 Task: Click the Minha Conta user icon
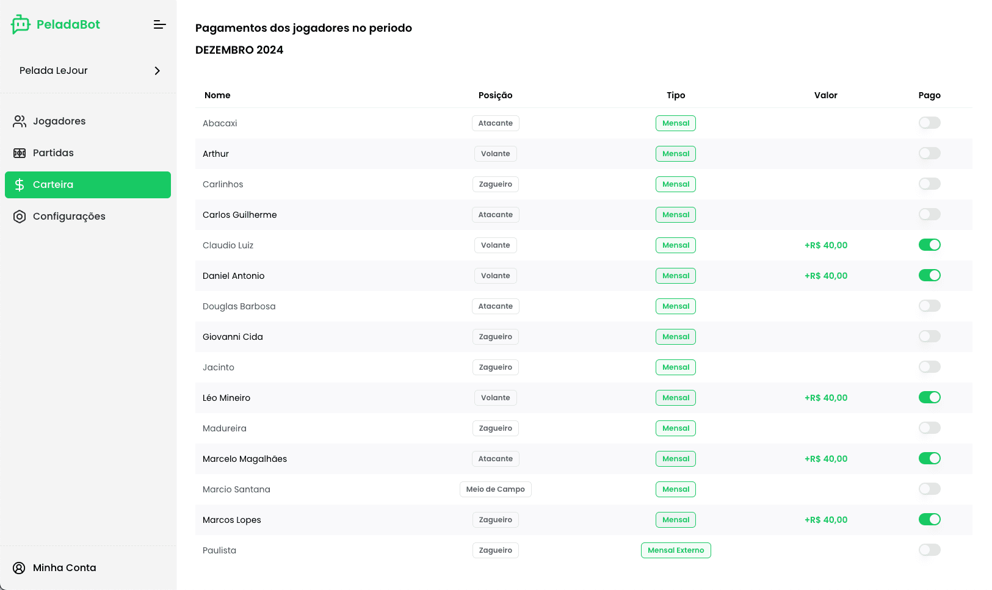pyautogui.click(x=20, y=568)
